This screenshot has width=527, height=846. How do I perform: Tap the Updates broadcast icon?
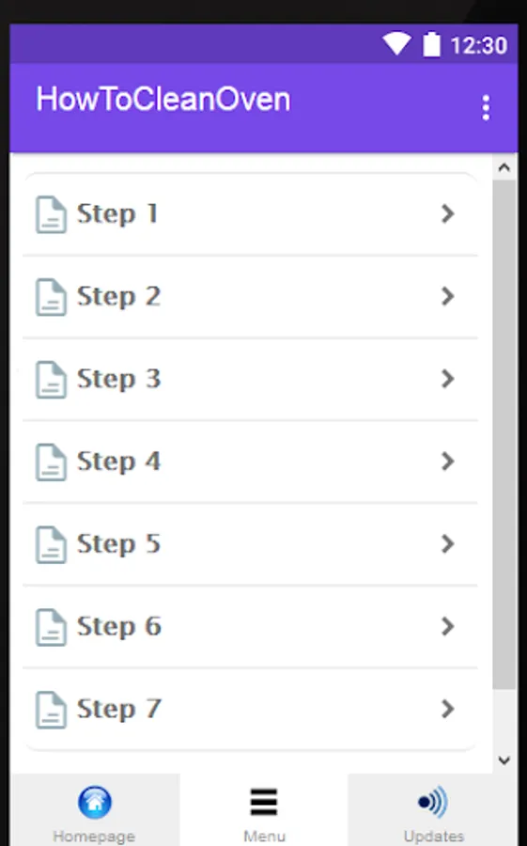(433, 802)
